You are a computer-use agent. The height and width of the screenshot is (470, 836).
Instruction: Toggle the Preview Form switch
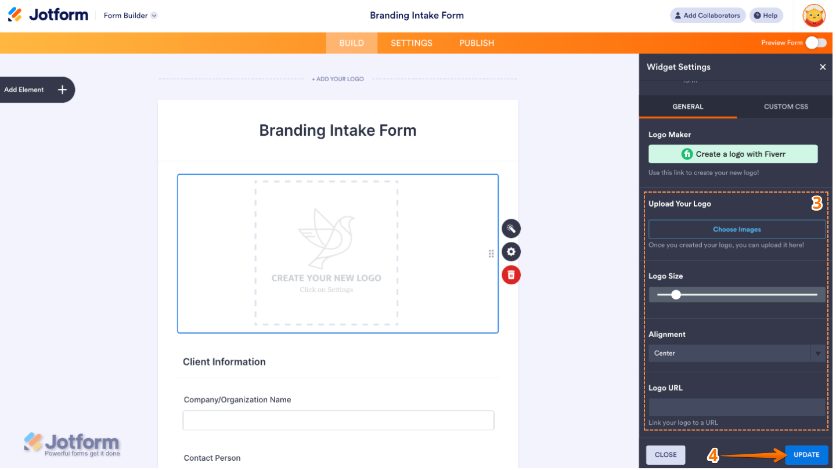tap(816, 42)
